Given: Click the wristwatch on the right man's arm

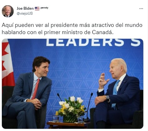Looking at the screenshot, I should click(x=108, y=97).
